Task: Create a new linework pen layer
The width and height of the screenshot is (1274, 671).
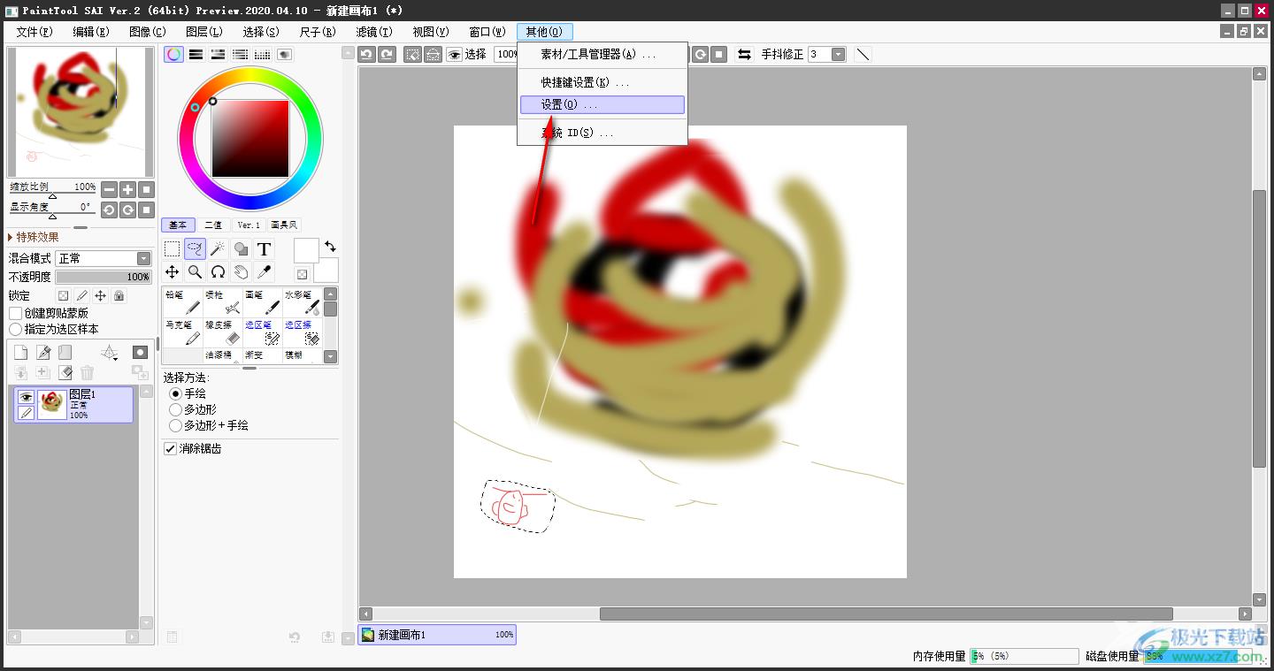Action: tap(42, 353)
